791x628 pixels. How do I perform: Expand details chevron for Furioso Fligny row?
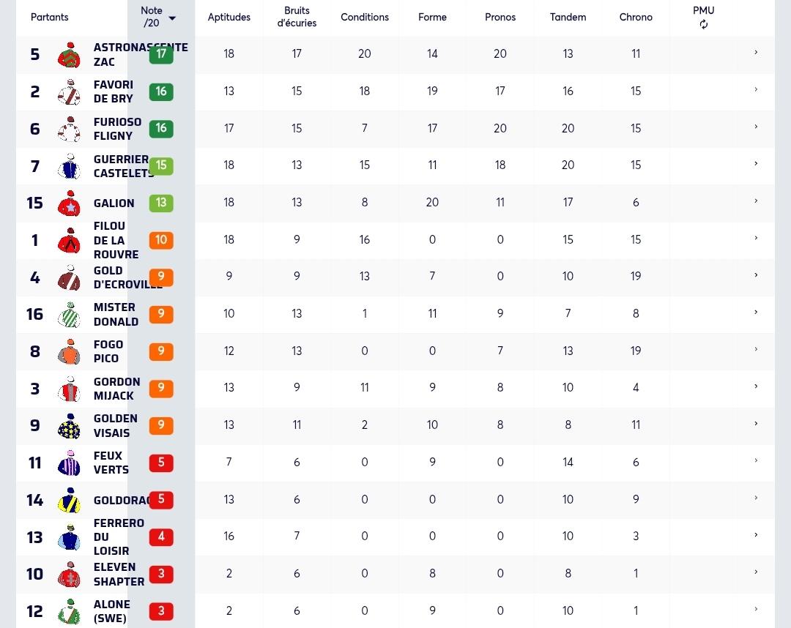(x=756, y=127)
